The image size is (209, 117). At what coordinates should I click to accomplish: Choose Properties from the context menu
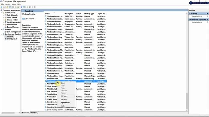(x=65, y=103)
